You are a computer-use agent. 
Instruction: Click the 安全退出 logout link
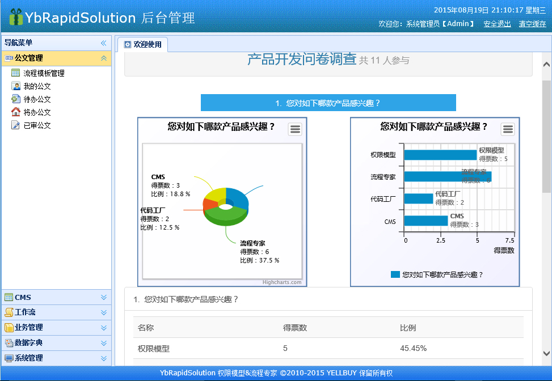[x=497, y=24]
